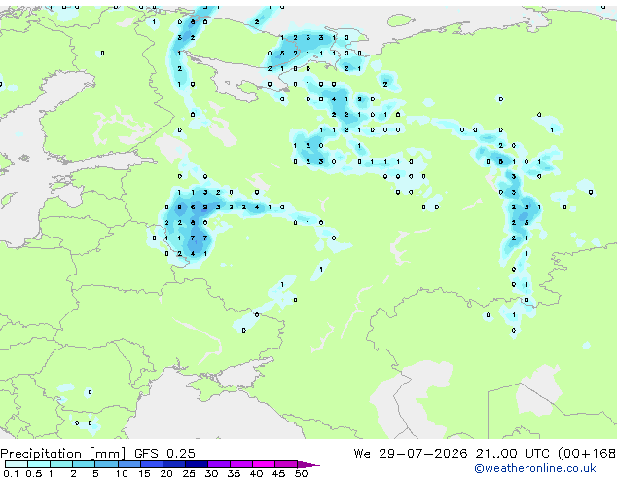617x477 pixels.
Task: Click the legend value '15'
Action: click(144, 473)
